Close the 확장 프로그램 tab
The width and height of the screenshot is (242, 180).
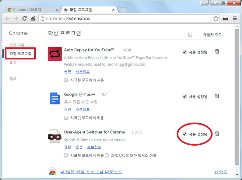(x=113, y=10)
